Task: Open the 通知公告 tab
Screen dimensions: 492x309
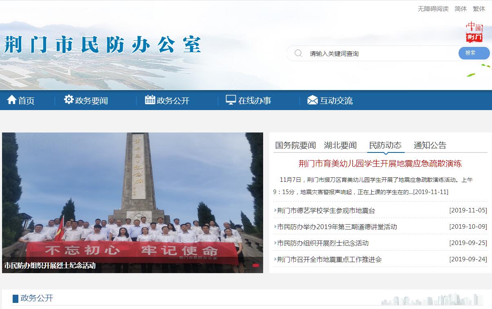Action: [430, 145]
